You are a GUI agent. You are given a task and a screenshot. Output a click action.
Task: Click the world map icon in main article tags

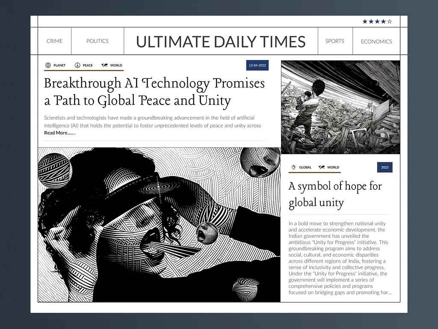104,65
